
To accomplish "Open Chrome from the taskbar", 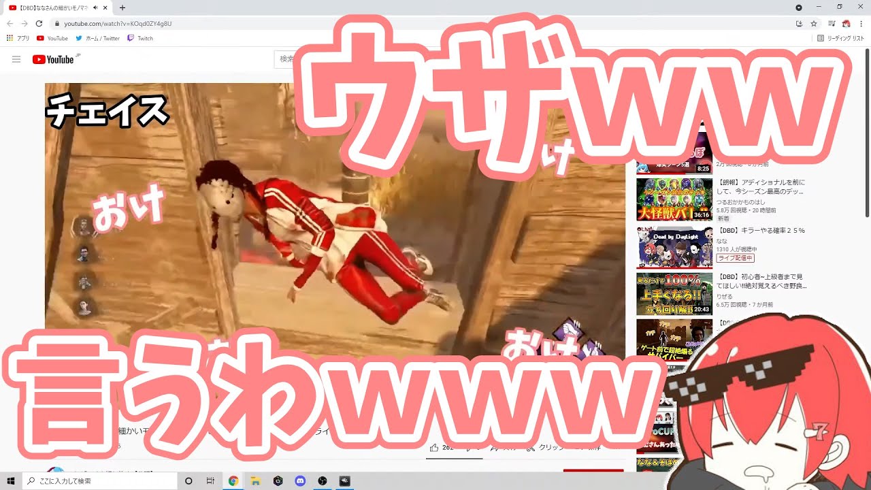I will 233,481.
